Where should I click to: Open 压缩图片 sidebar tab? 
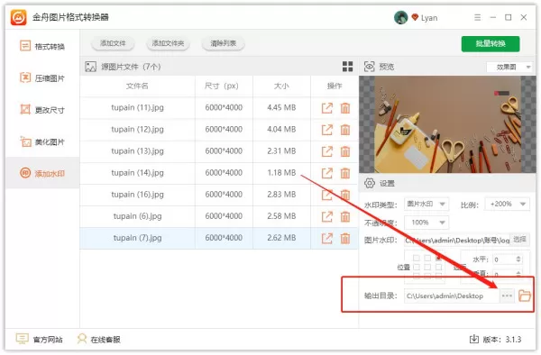[x=42, y=78]
